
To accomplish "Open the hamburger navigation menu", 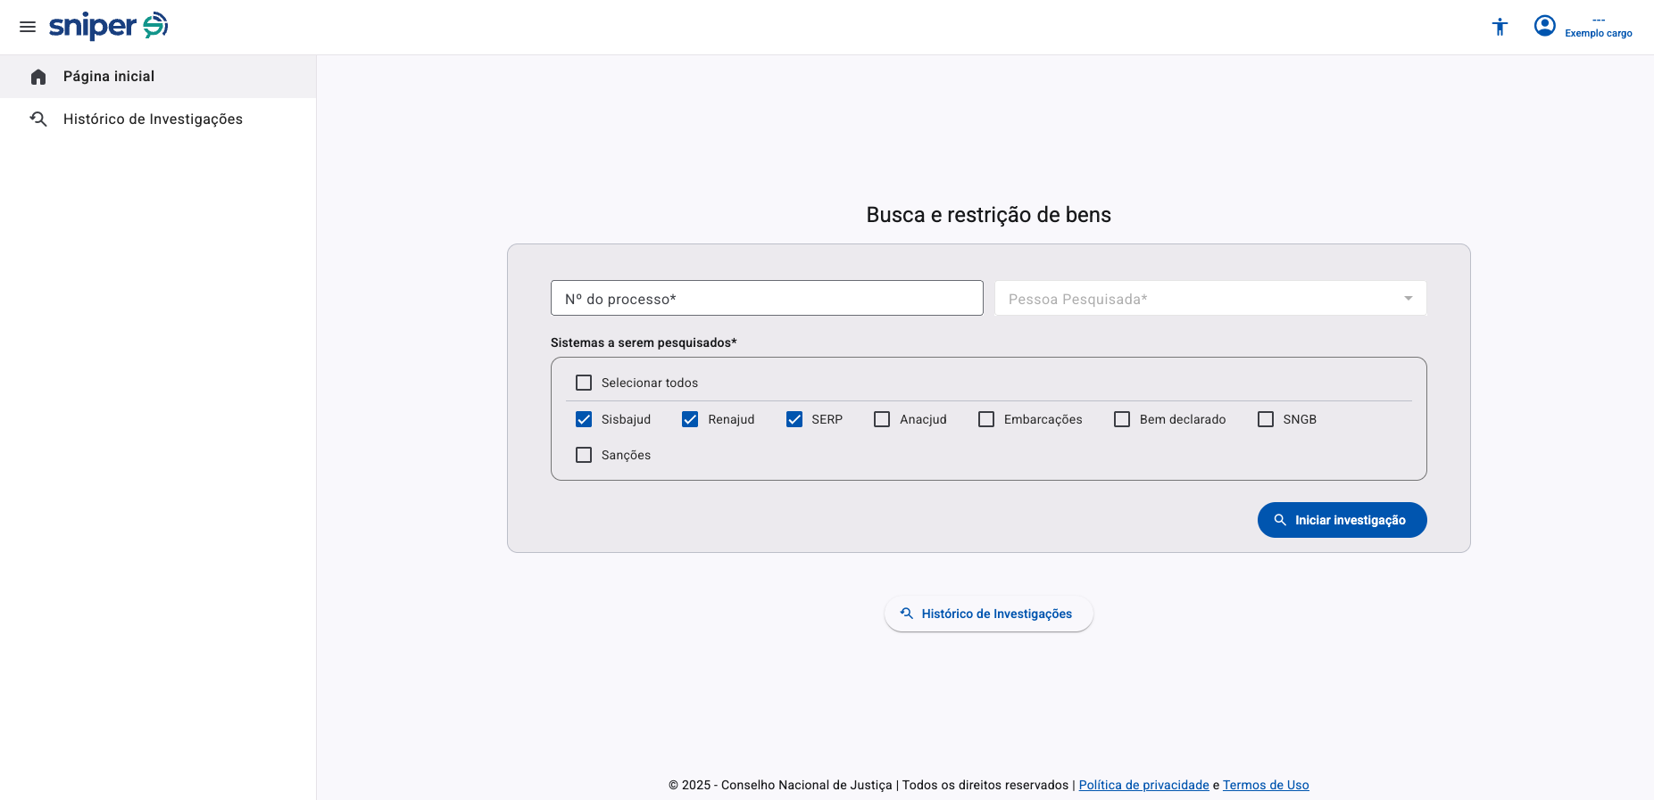I will tap(28, 27).
